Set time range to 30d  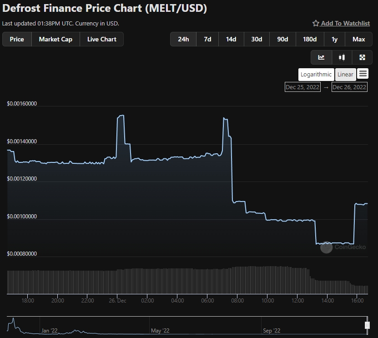257,39
